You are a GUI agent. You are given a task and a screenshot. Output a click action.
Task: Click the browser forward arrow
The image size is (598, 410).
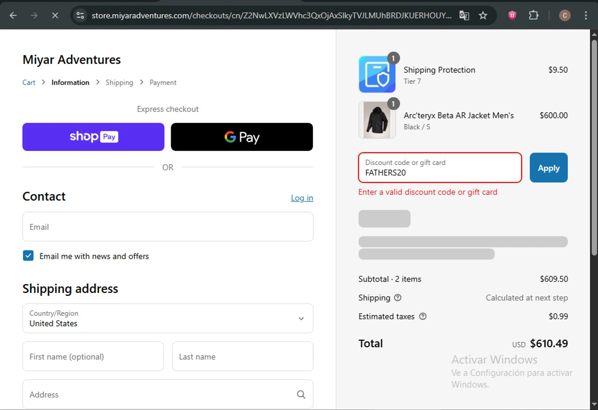pos(34,16)
